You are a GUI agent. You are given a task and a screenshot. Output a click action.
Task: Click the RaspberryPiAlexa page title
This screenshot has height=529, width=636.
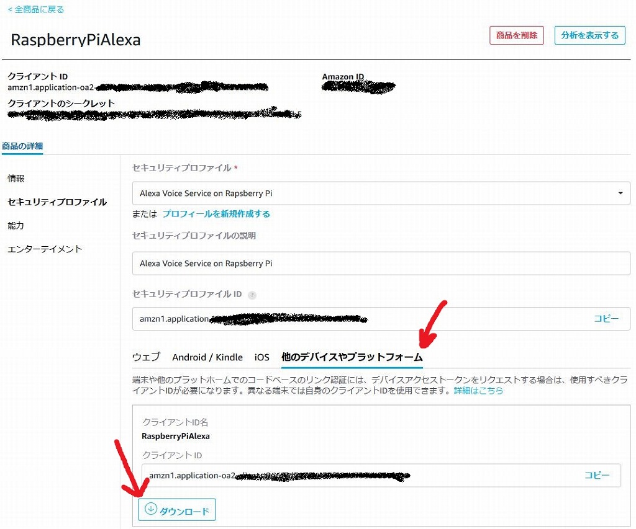pyautogui.click(x=75, y=40)
